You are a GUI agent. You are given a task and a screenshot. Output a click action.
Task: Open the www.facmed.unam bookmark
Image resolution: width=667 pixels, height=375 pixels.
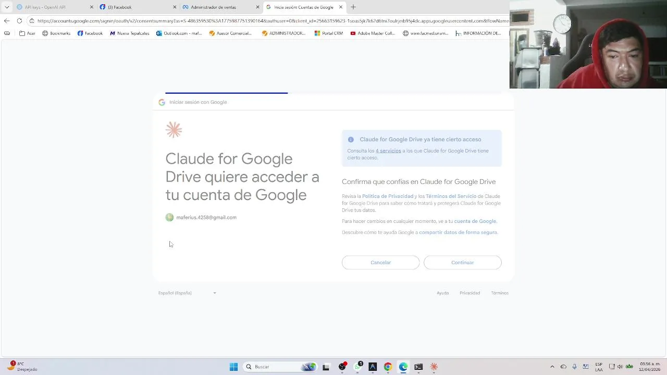point(426,33)
